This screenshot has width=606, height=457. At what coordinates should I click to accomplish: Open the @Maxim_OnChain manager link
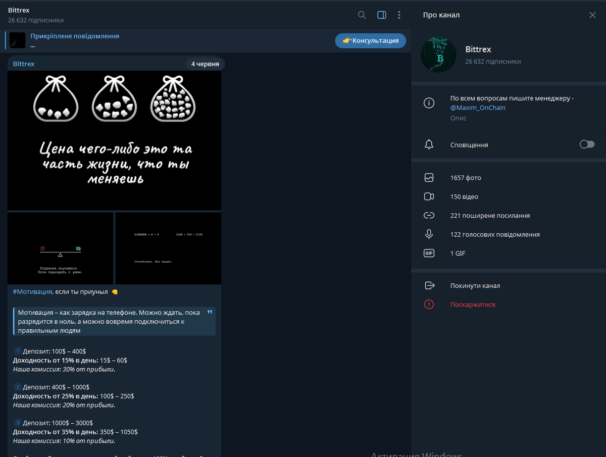click(478, 108)
